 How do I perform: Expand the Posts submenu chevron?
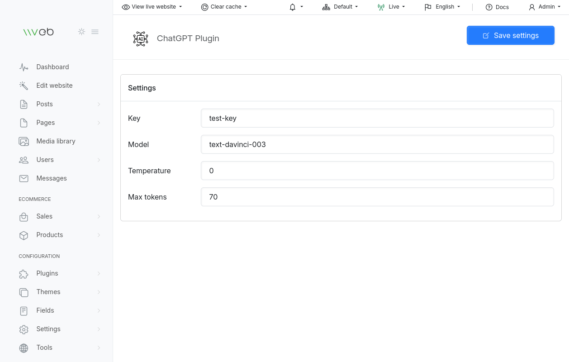(99, 104)
